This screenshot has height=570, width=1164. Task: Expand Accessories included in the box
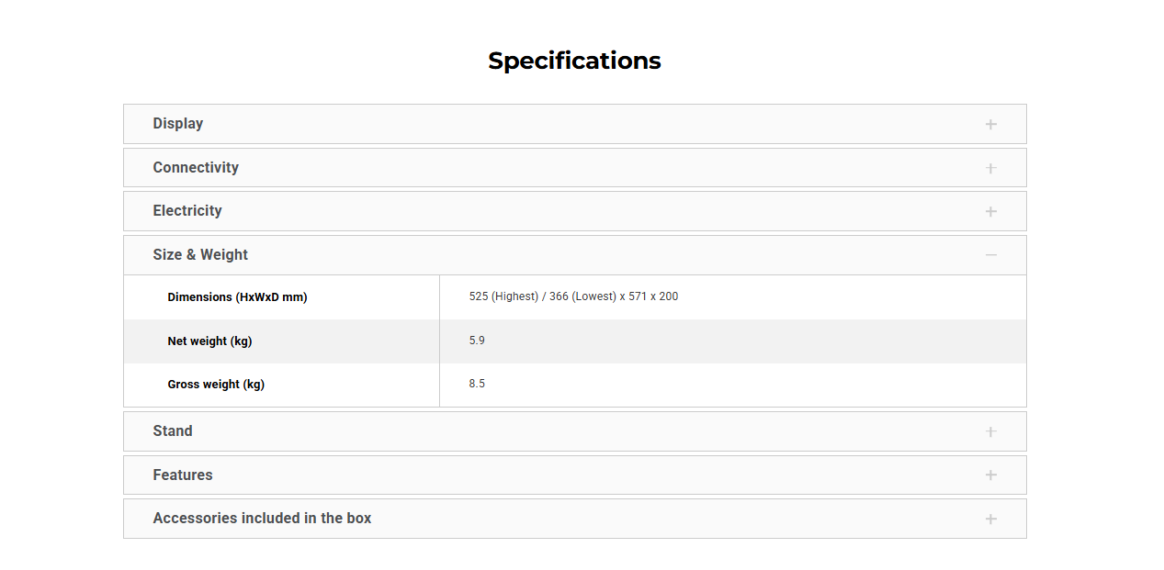262,519
